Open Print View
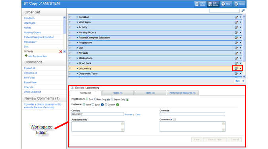Viewport: 268px width, 149px height. 29,78
